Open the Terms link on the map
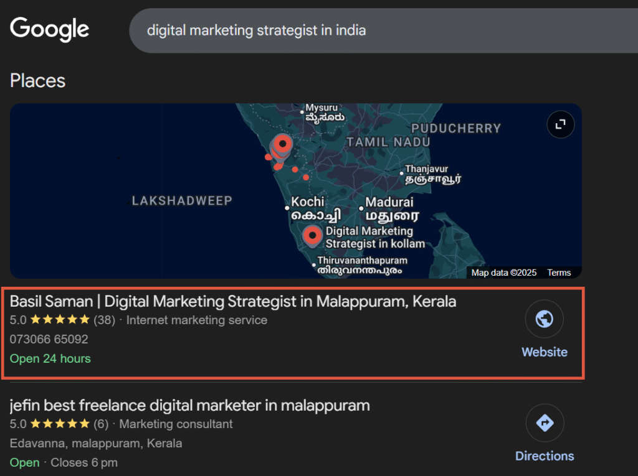638x476 pixels. (559, 273)
